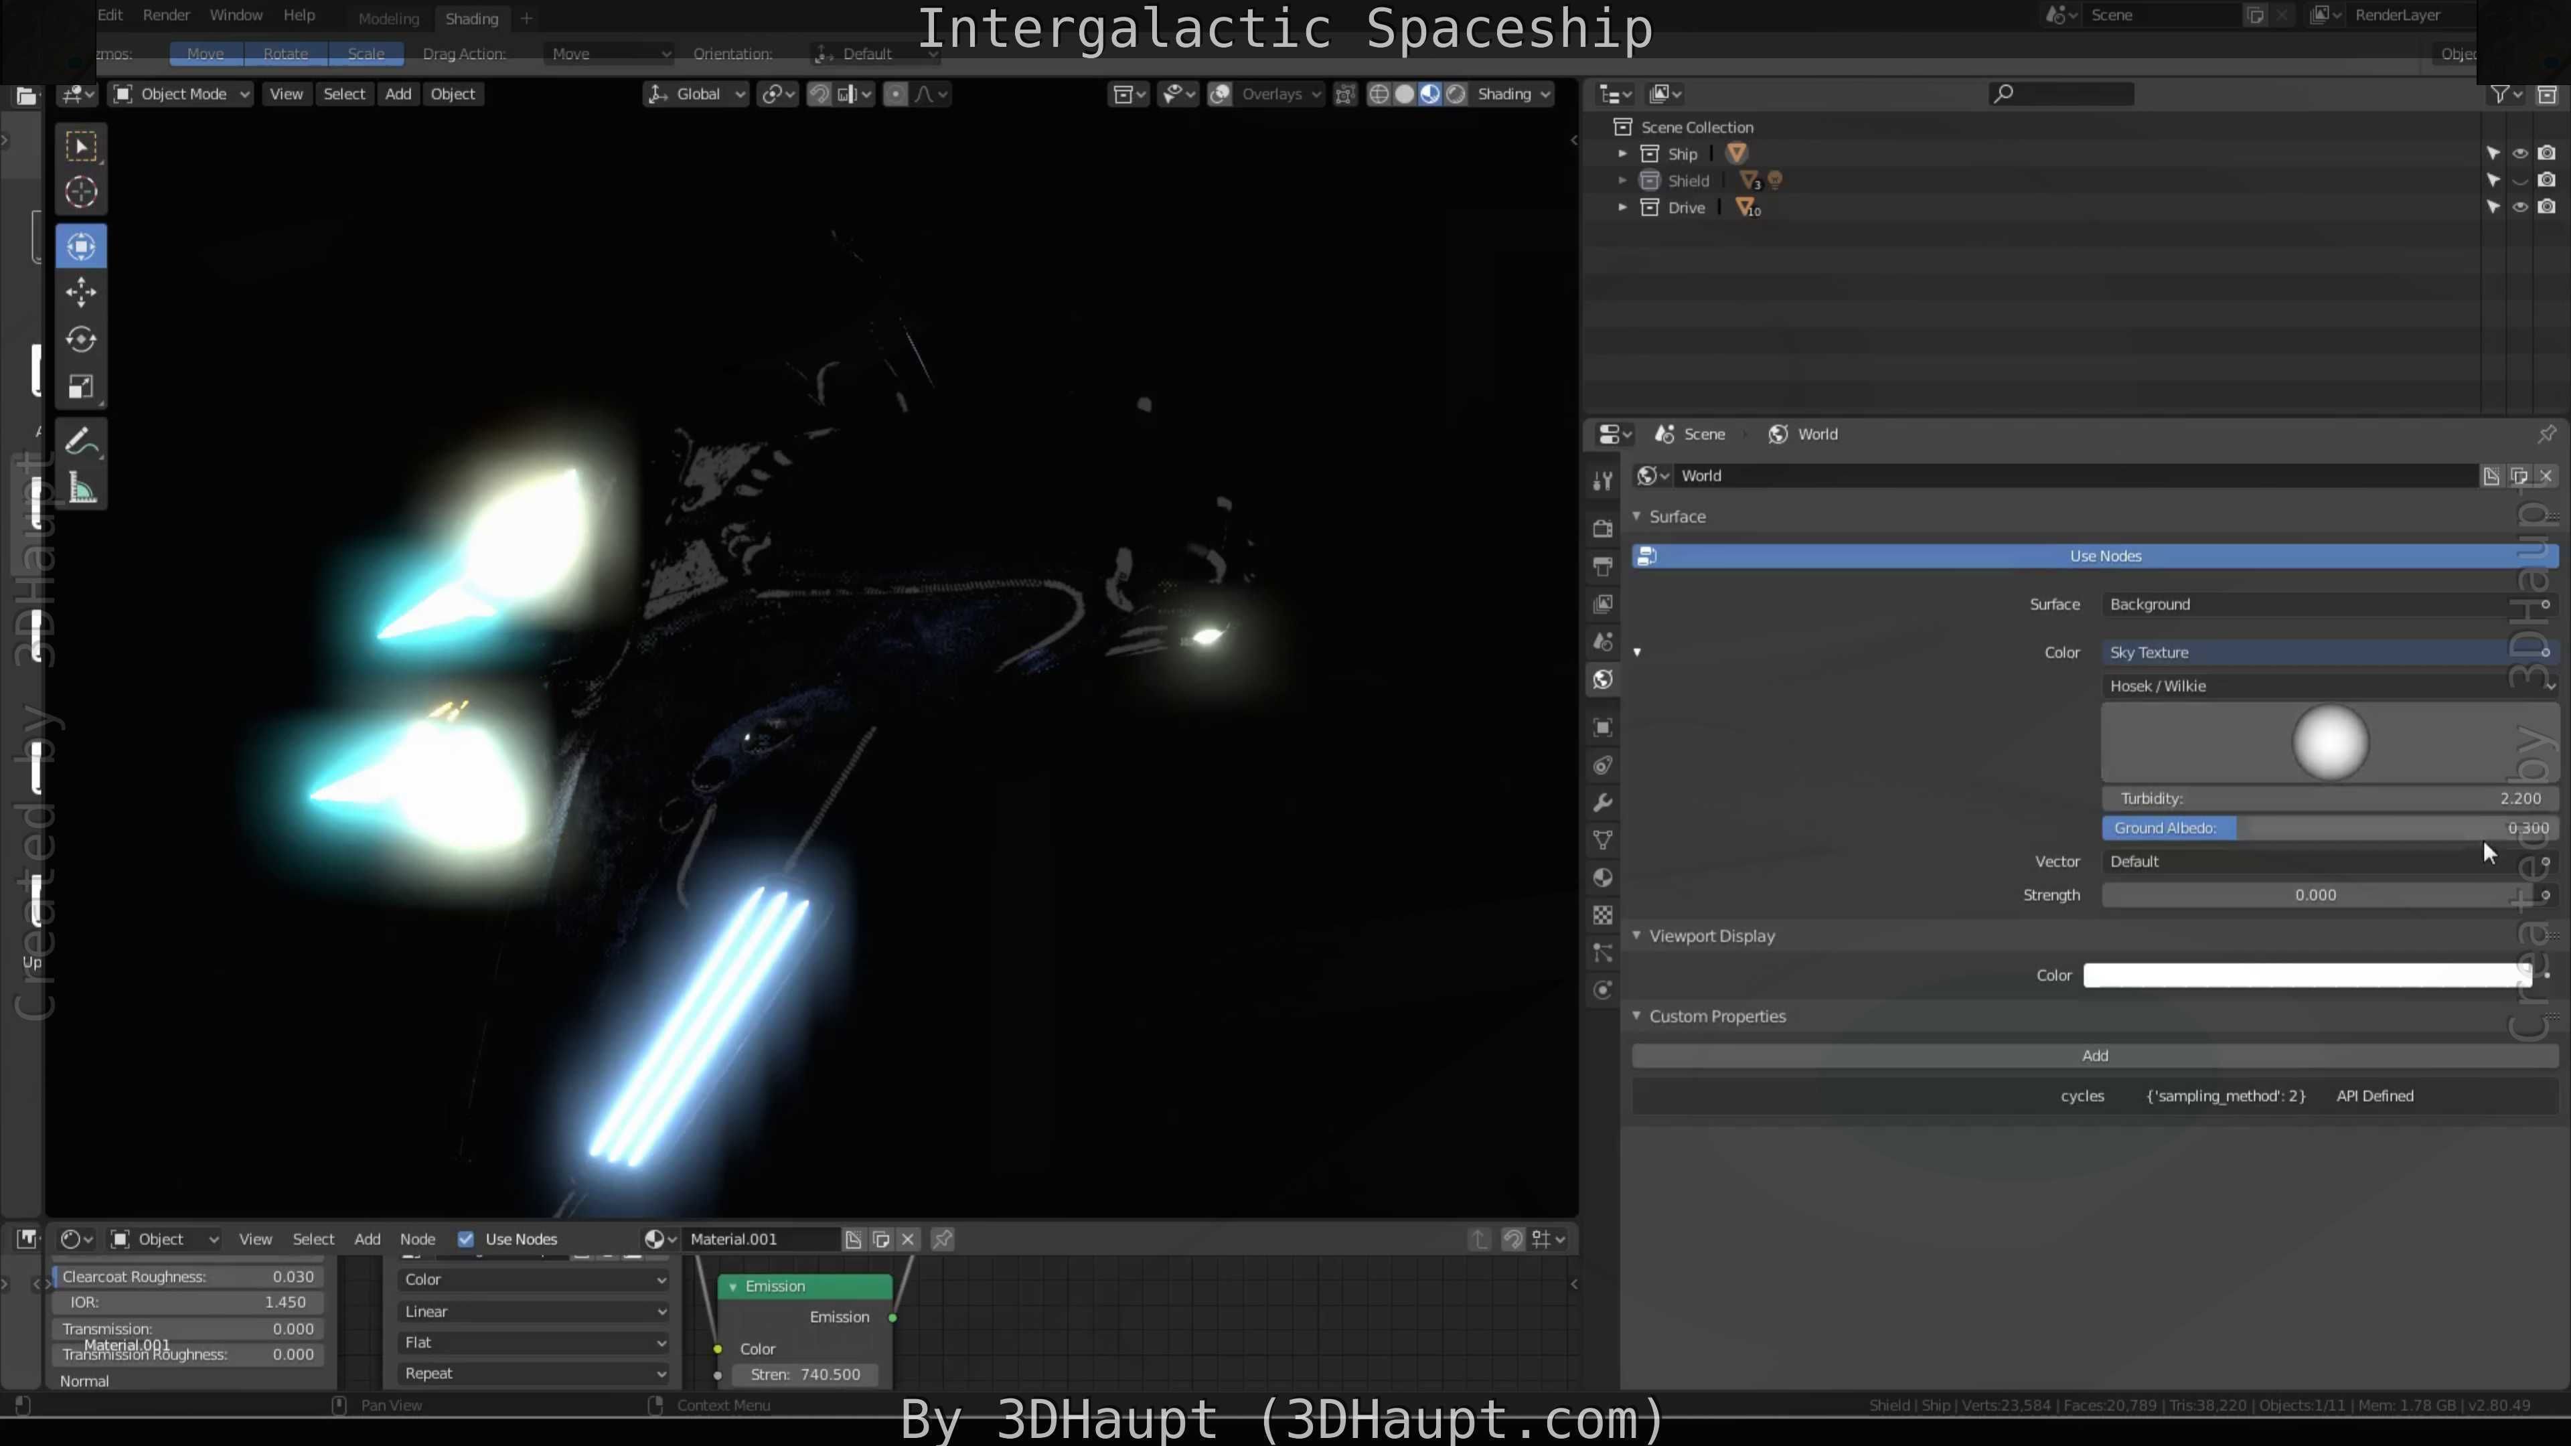This screenshot has height=1446, width=2571.
Task: Open the Material properties sphere tab
Action: pyautogui.click(x=1603, y=878)
